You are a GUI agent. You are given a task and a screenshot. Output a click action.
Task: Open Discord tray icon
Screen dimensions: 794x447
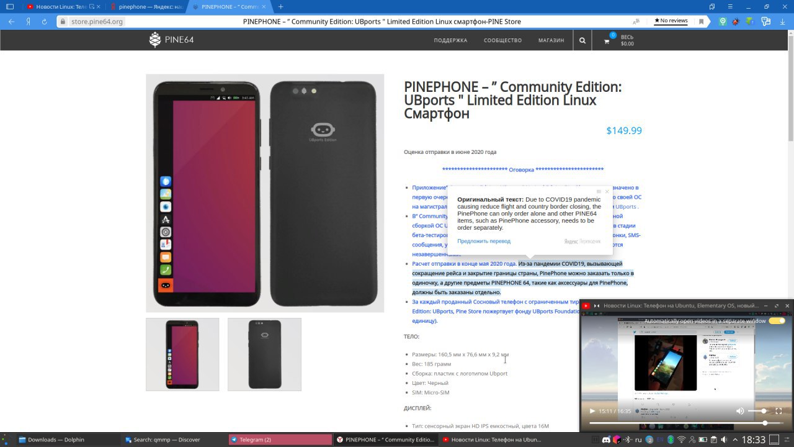(606, 440)
